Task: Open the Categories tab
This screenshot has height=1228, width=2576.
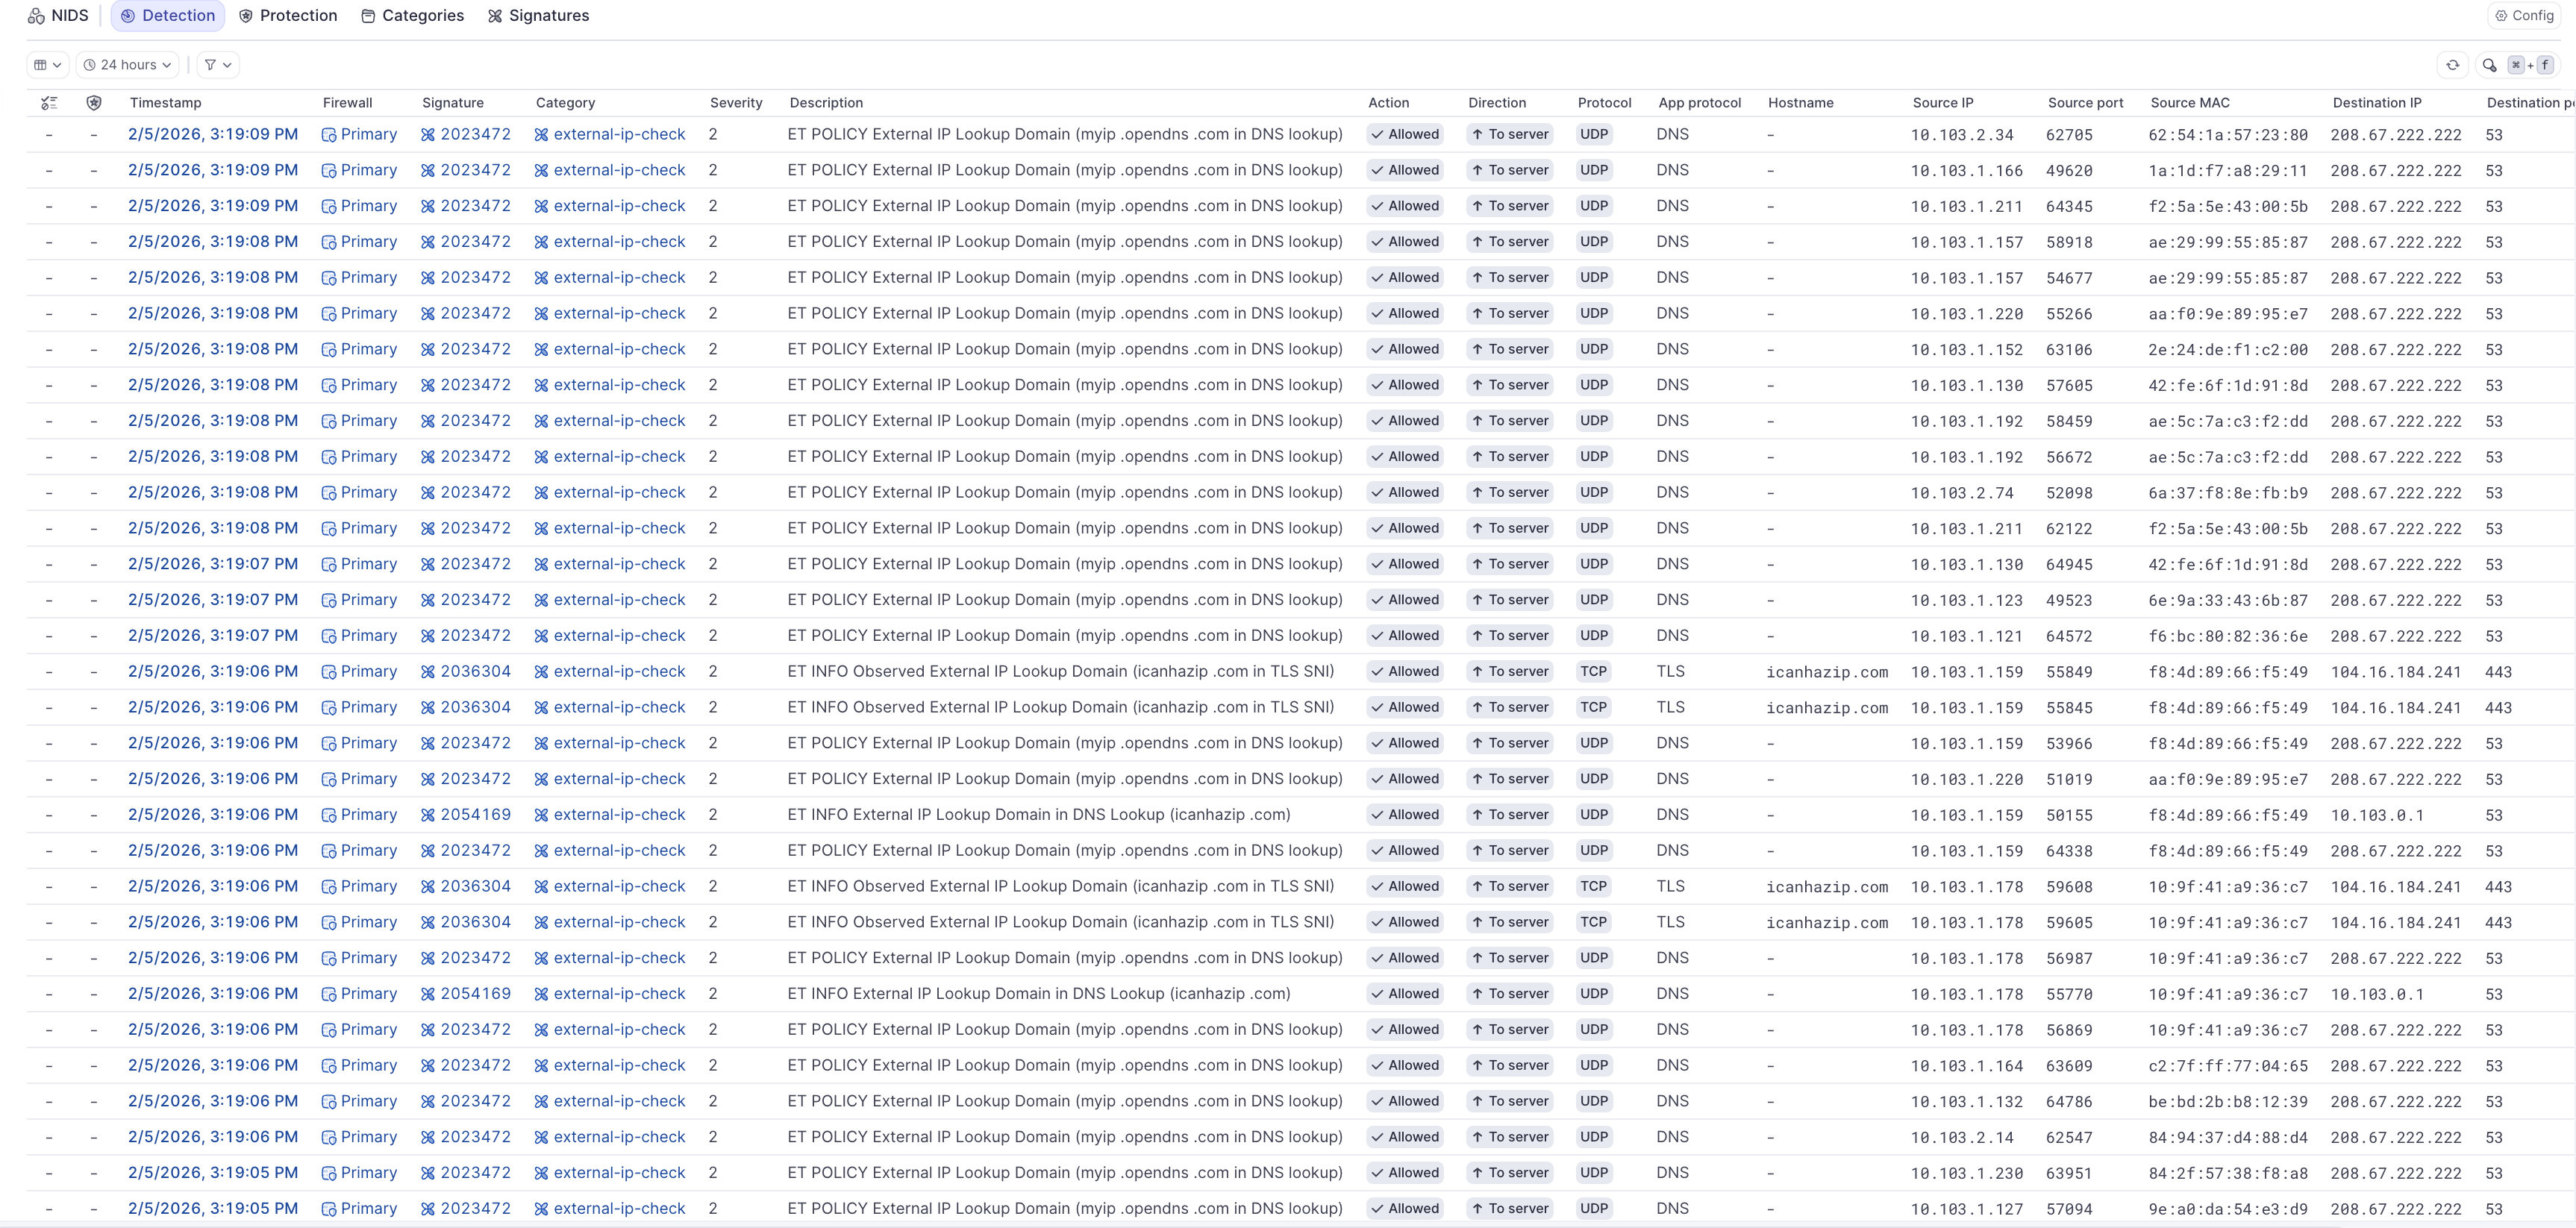Action: coord(412,16)
